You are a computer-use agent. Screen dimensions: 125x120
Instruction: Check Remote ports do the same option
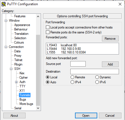[x=48, y=32]
